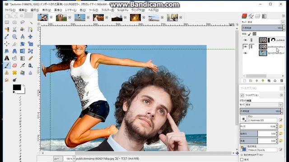Toggle visibility of the top masked layer
The image size is (289, 162).
point(245,40)
